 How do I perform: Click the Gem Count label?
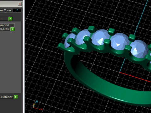click(x=6, y=10)
